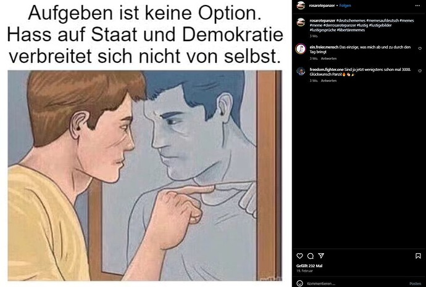Open the #deutschememes hashtag
The height and width of the screenshot is (287, 426).
(x=351, y=20)
